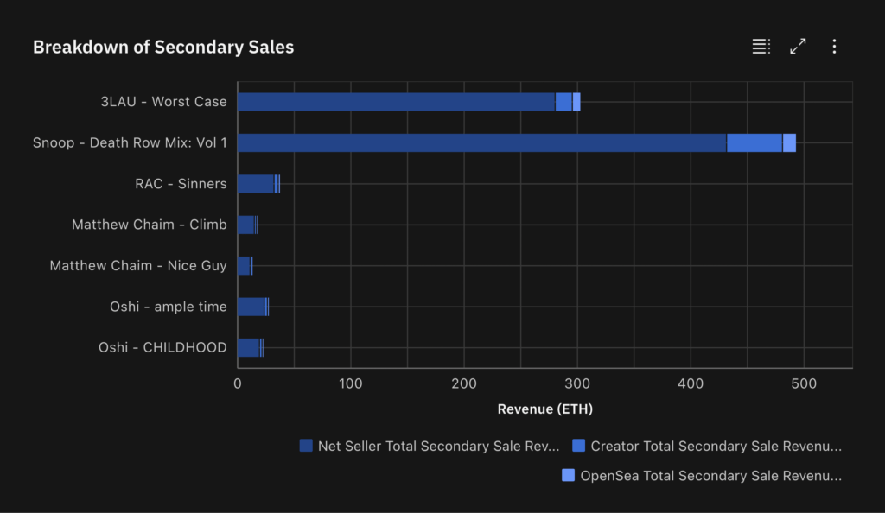Click the Breakdown of Secondary Sales title

click(x=163, y=47)
